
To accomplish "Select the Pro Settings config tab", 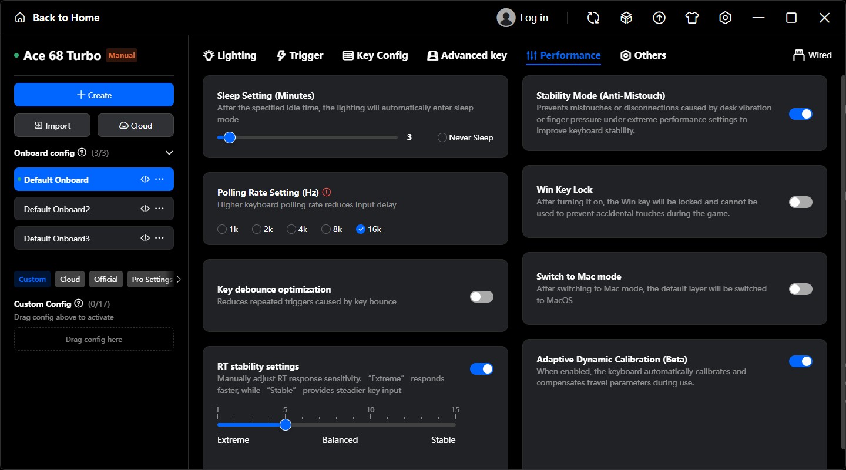I will tap(150, 279).
